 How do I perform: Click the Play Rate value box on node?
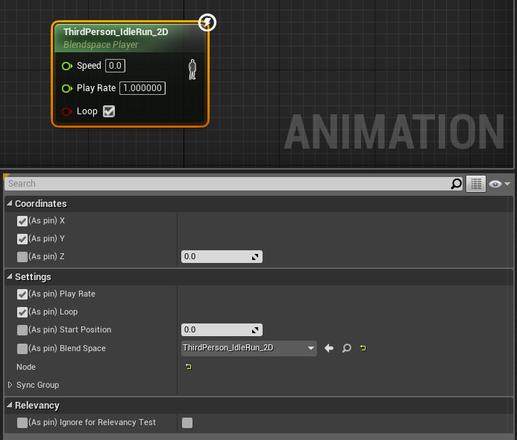pos(142,88)
